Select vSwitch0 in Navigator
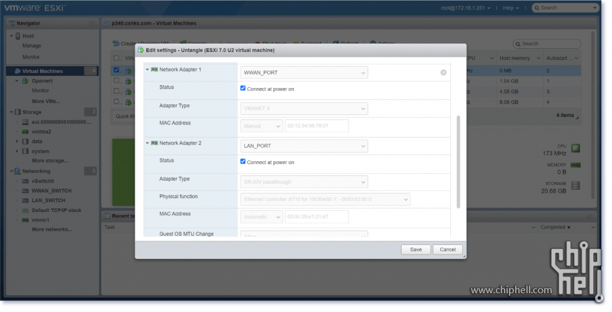The height and width of the screenshot is (312, 612). [43, 181]
